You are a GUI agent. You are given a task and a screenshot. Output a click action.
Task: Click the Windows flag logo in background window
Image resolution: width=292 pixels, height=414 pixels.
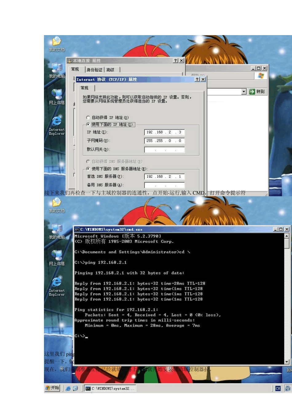pos(261,76)
